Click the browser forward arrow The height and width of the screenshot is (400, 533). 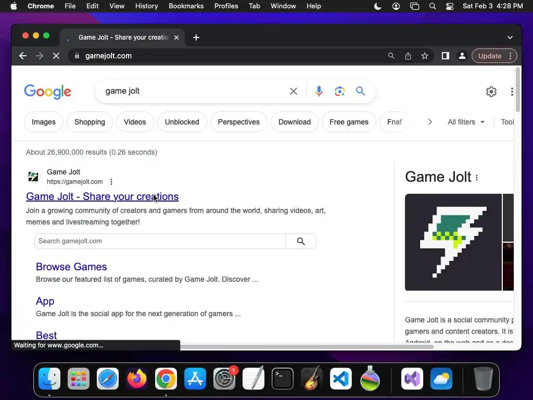(x=40, y=56)
